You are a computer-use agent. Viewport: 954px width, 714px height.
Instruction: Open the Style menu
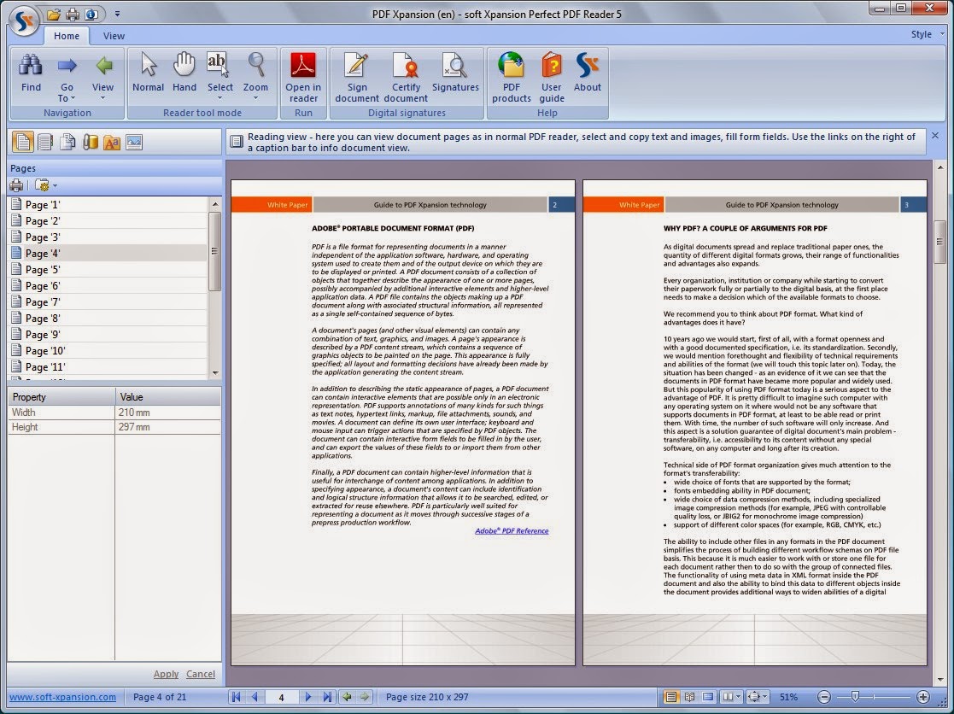[x=921, y=34]
